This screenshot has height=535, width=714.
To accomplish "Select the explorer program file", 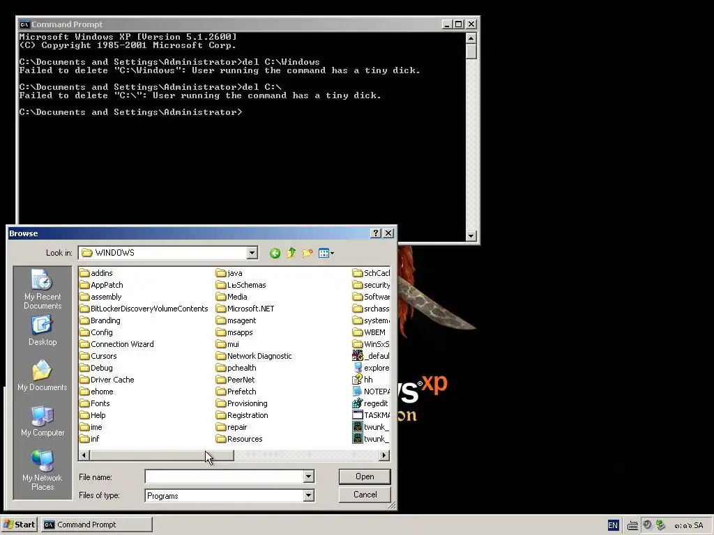I will 371,368.
